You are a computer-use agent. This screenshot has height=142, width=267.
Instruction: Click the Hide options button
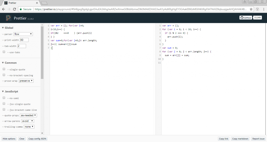[9, 139]
